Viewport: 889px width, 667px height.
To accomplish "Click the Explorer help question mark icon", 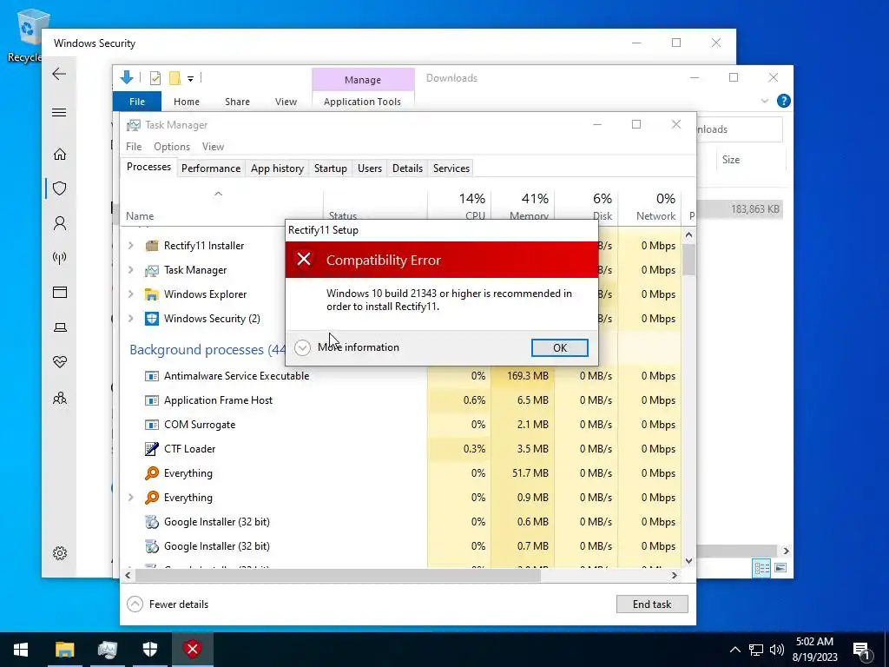I will pyautogui.click(x=784, y=101).
